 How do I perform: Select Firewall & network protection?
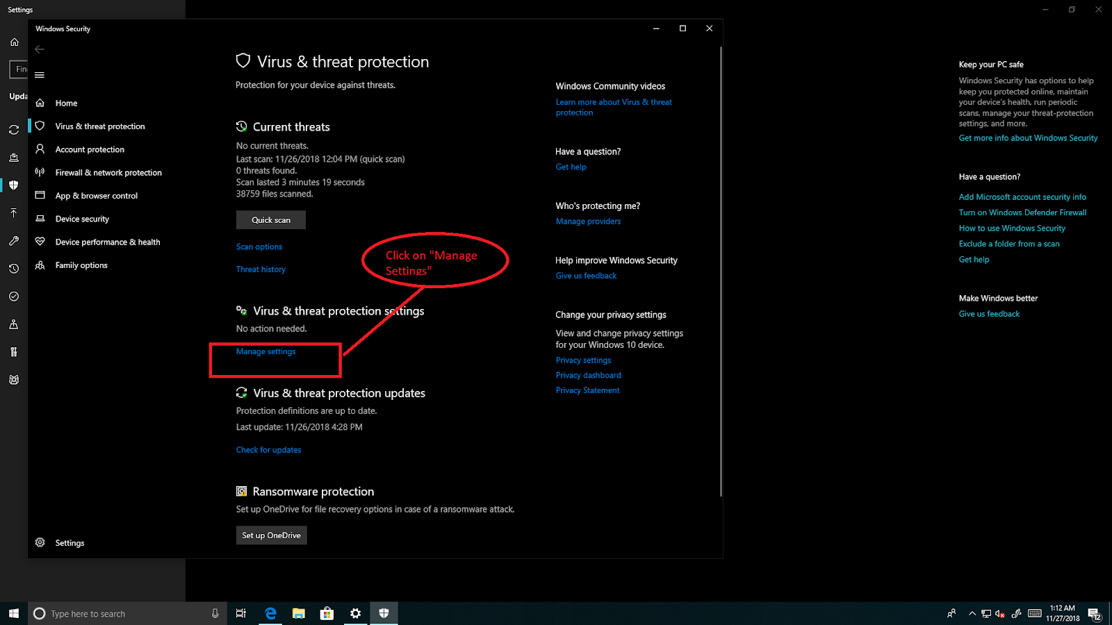tap(108, 172)
